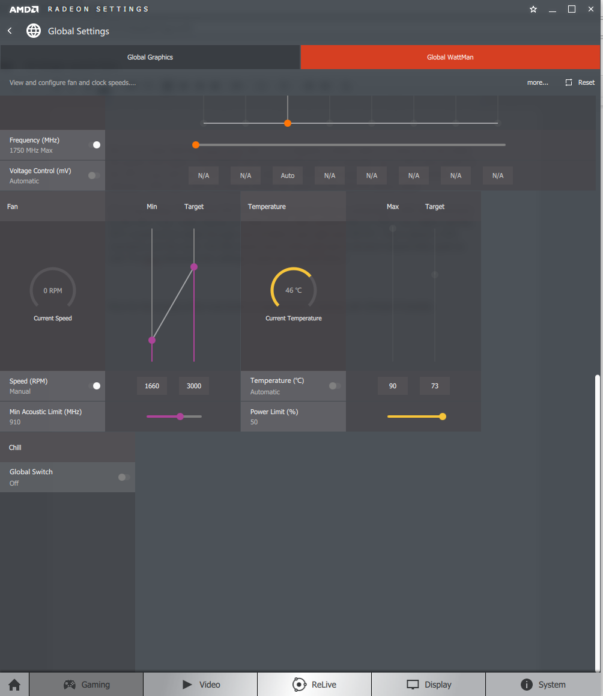Open the Gaming section

86,685
